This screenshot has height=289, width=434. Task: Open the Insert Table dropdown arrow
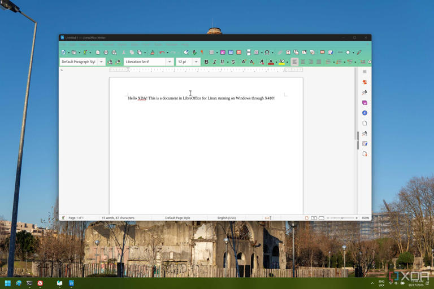pos(217,52)
